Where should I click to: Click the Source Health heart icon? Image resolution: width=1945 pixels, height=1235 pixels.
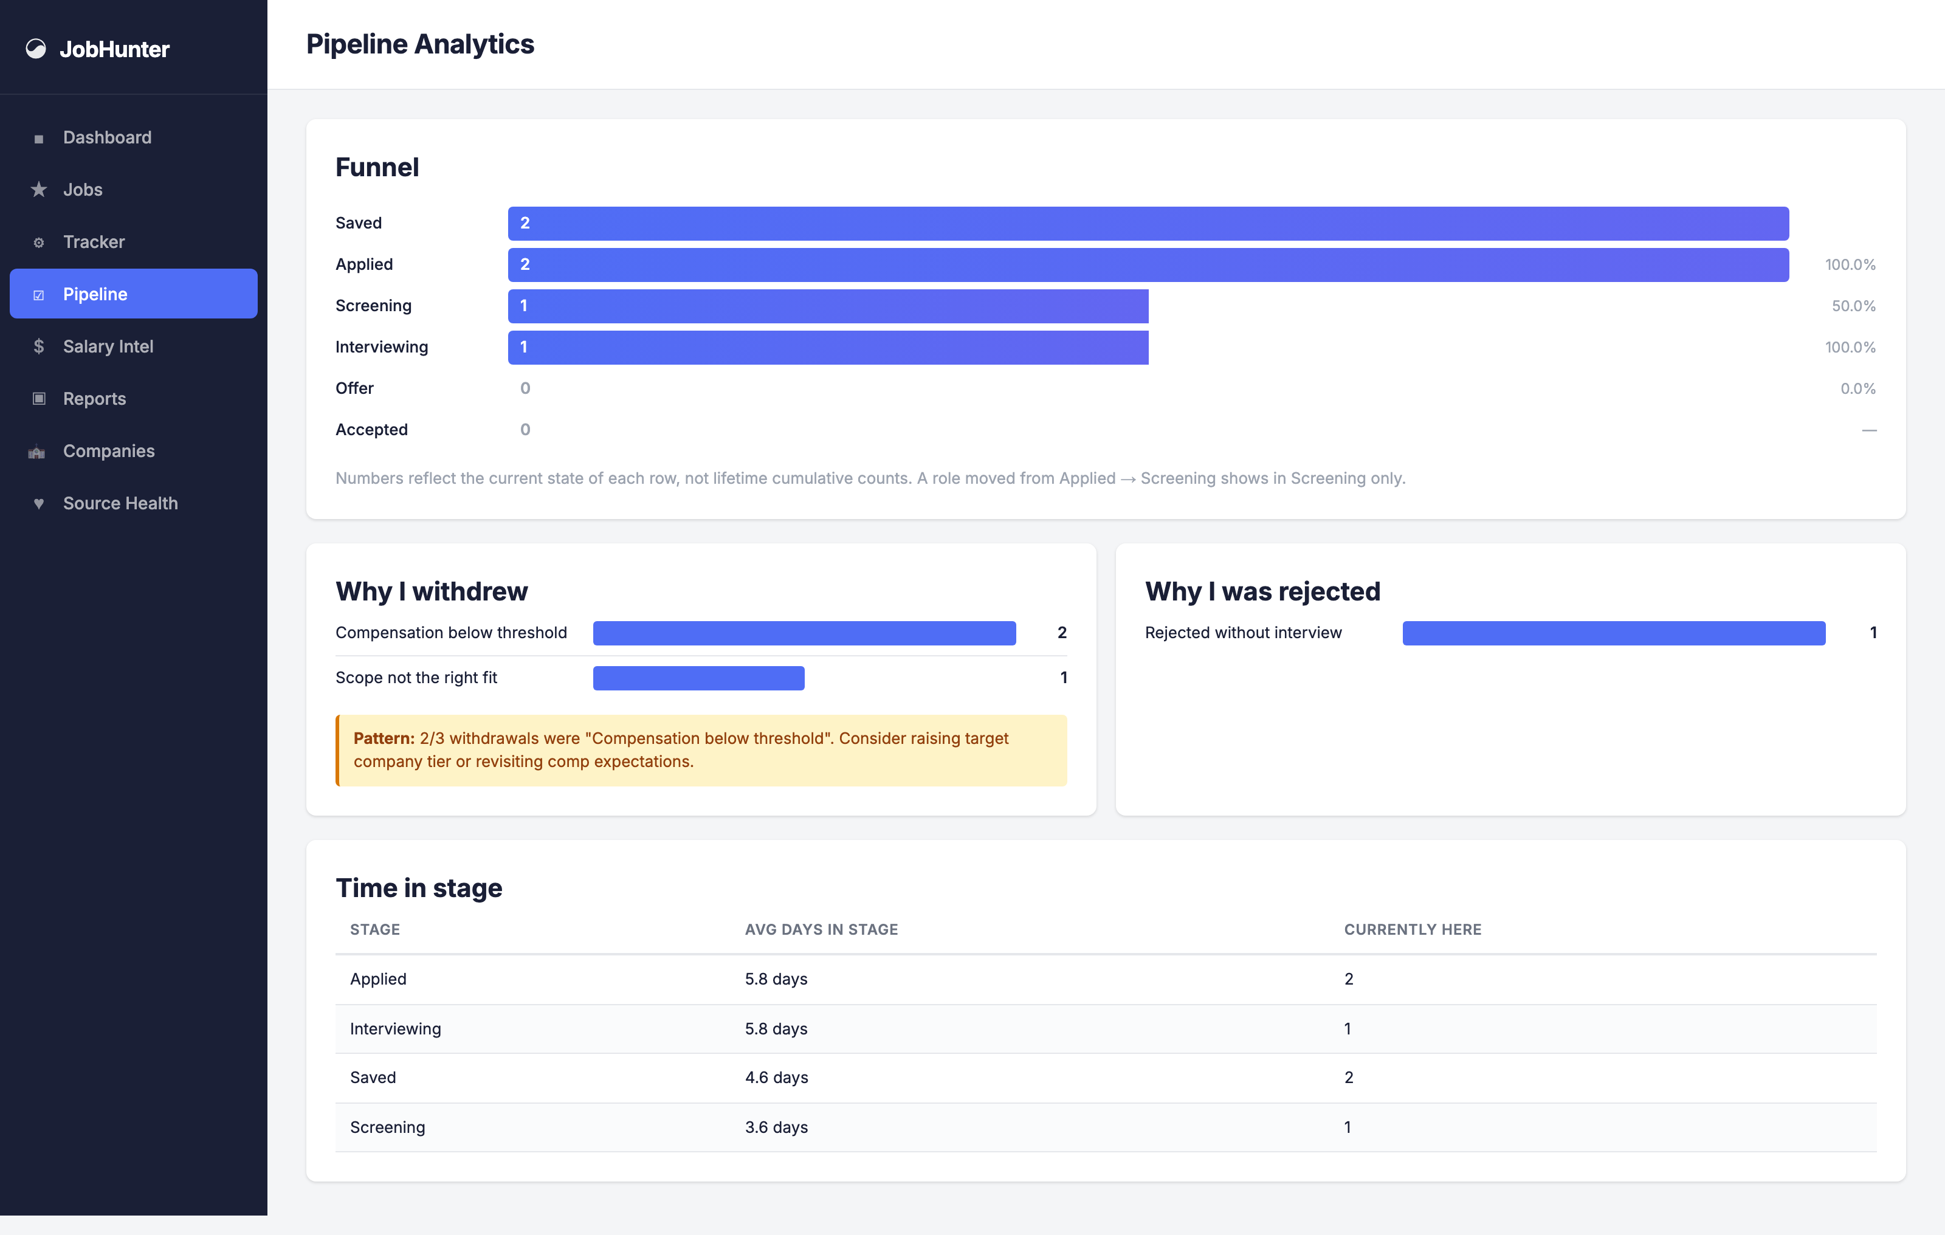(38, 504)
